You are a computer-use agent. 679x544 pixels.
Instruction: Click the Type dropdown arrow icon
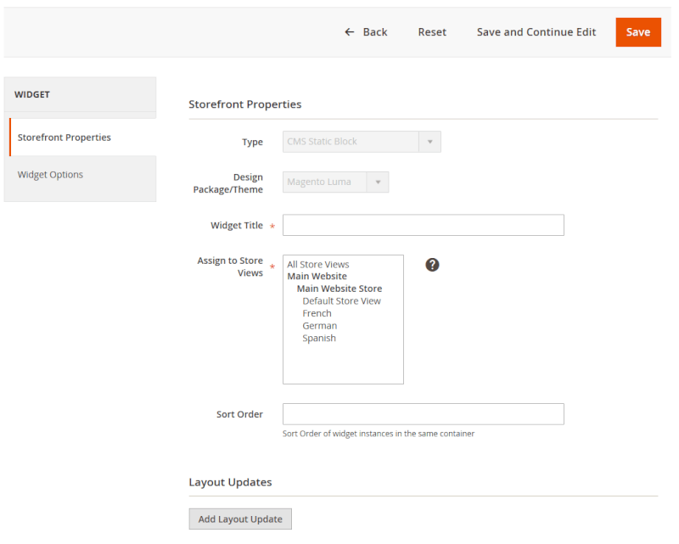click(x=432, y=142)
